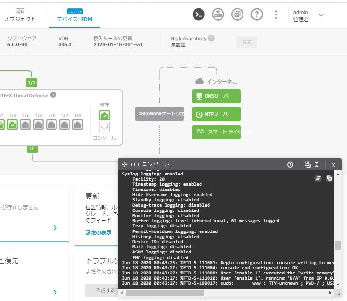The width and height of the screenshot is (347, 301).
Task: Select interface port 1/8
Action: (x=78, y=125)
